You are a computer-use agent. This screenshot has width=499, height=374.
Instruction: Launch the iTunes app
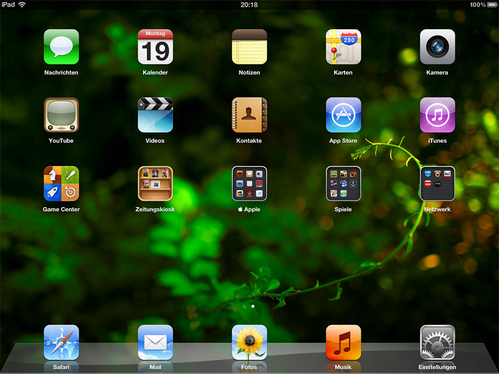437,115
